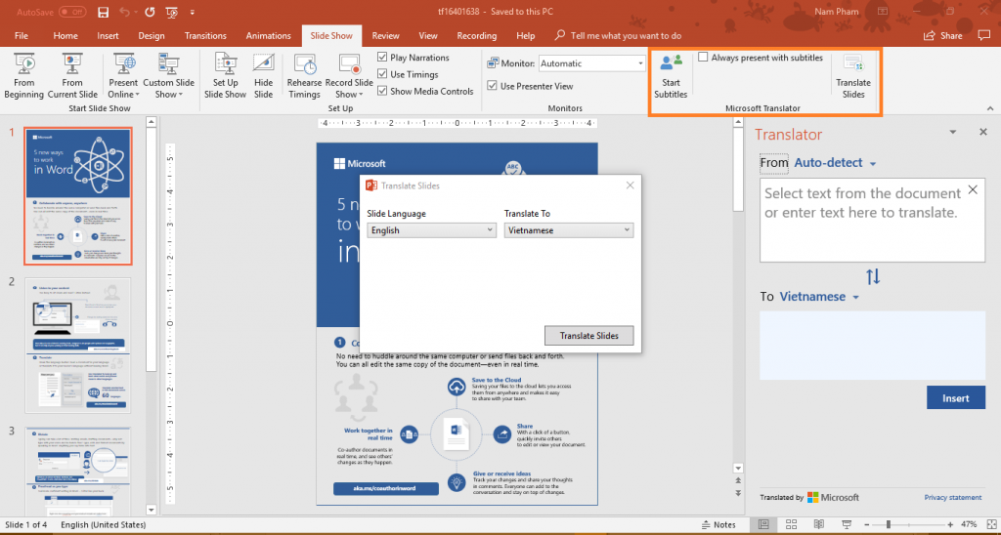Open Translator pane options arrow
The width and height of the screenshot is (1001, 535).
click(x=953, y=132)
